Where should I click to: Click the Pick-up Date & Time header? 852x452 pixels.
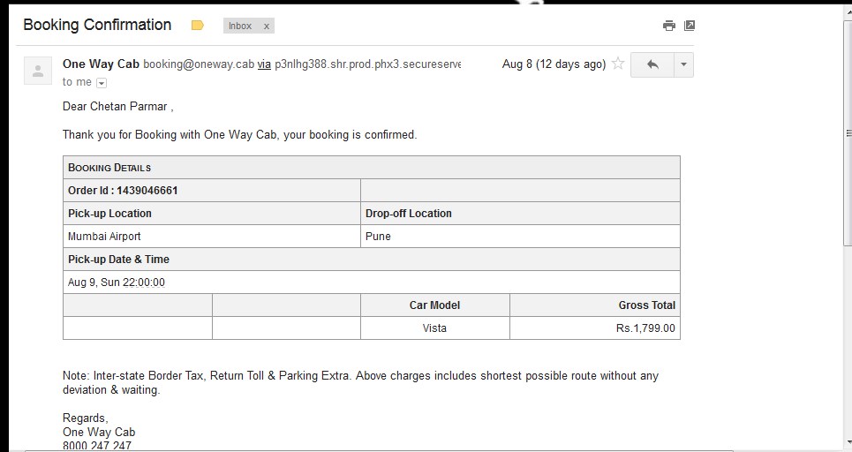click(372, 260)
